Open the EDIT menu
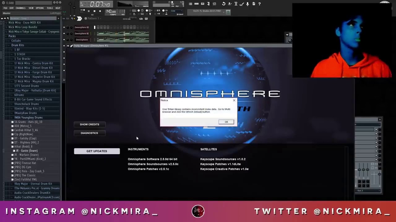The width and height of the screenshot is (396, 222). [x=11, y=8]
